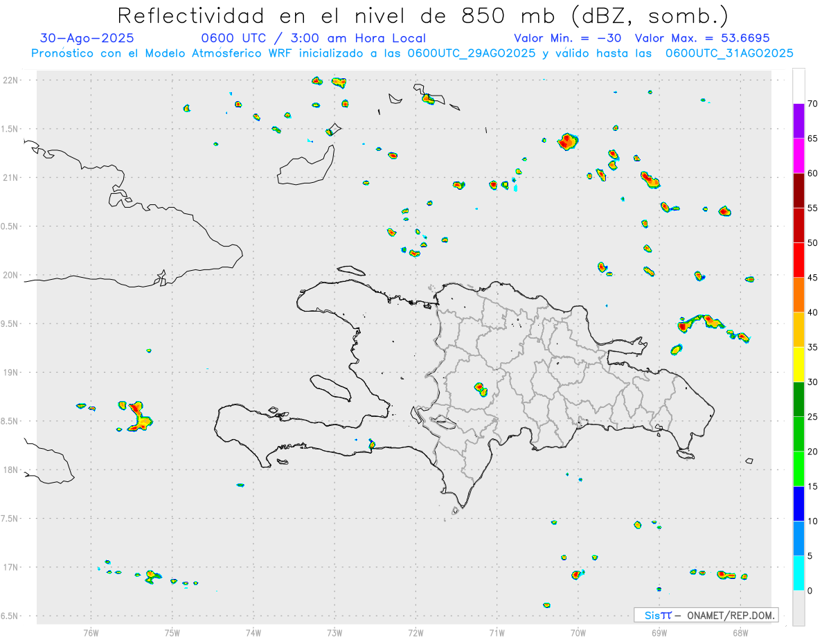This screenshot has height=642, width=831.
Task: Click the gray below-zero colorbar segment
Action: (x=798, y=608)
